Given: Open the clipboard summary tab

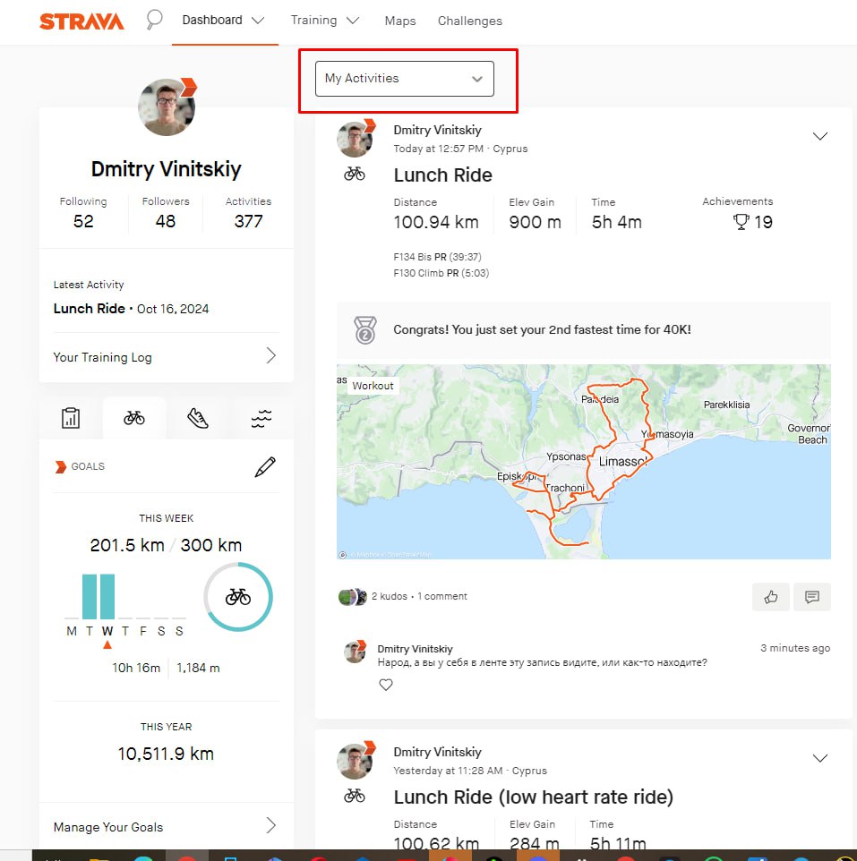Looking at the screenshot, I should pyautogui.click(x=71, y=418).
